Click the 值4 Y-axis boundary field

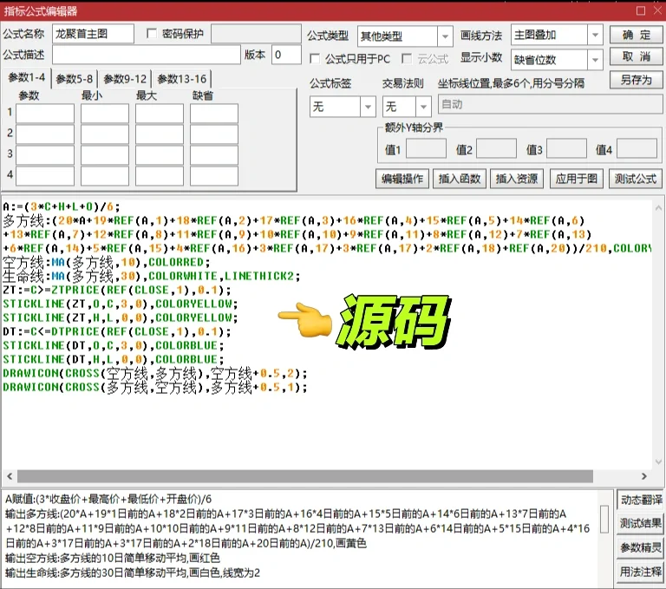(637, 148)
